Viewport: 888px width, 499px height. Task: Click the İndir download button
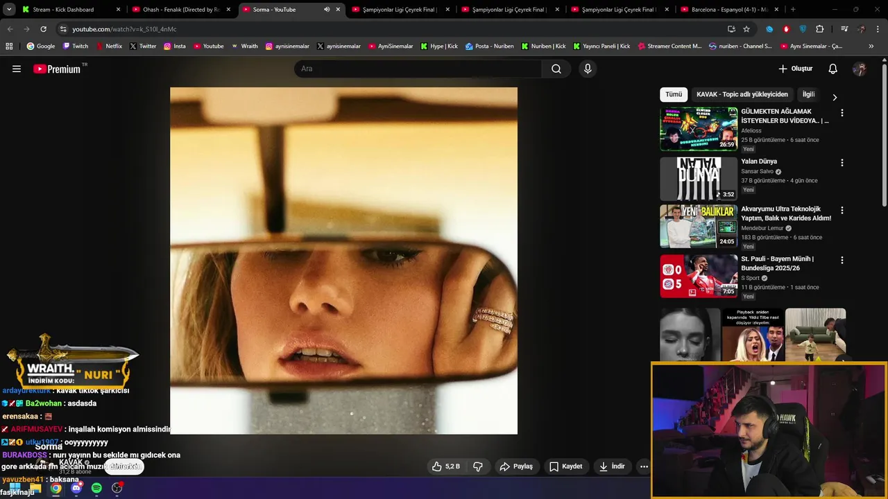click(x=612, y=466)
